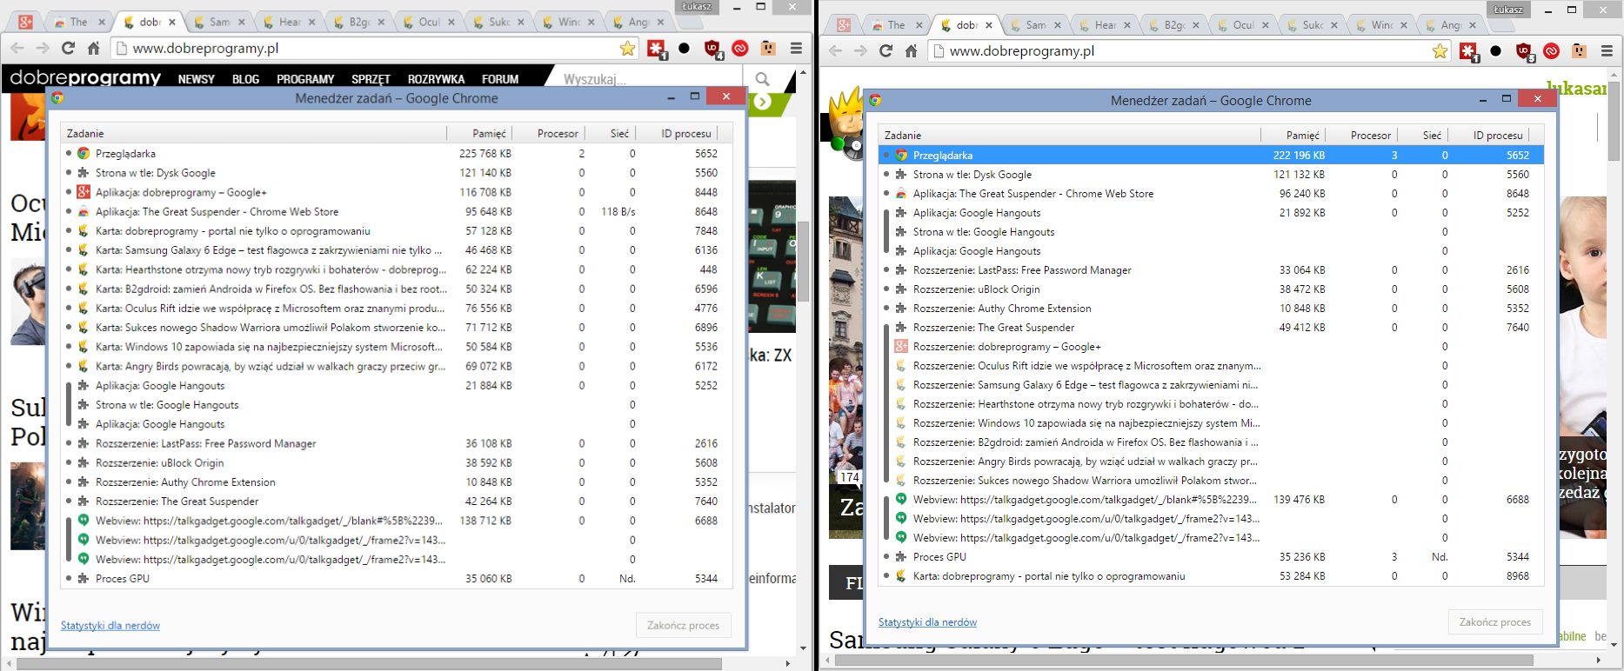Select the Proces GPU row in right task manager
Viewport: 1624px width, 671px height.
point(1211,557)
